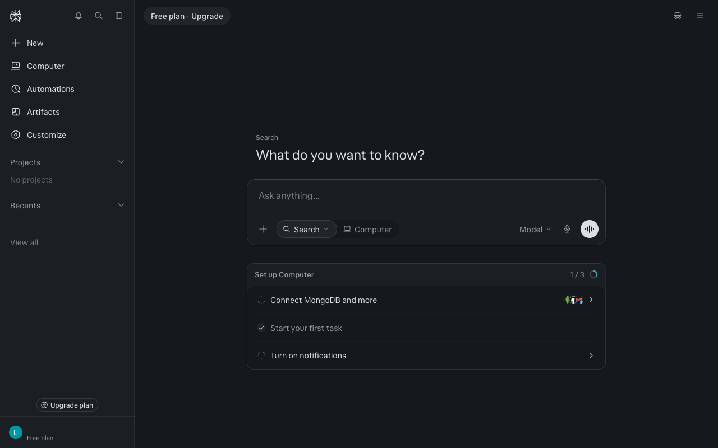Open the top-right hamburger menu
Viewport: 718px width, 448px height.
tap(700, 16)
